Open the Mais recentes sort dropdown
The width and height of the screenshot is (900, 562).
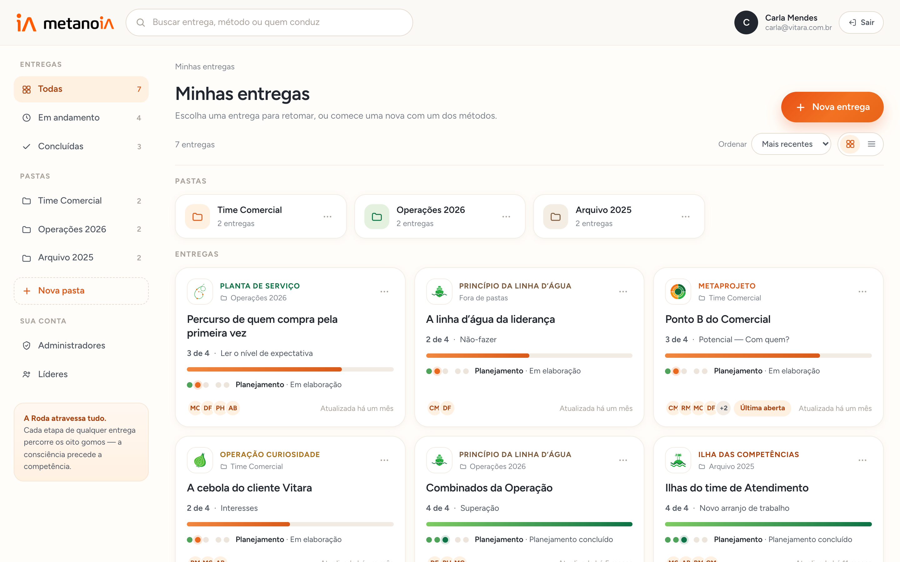point(791,144)
